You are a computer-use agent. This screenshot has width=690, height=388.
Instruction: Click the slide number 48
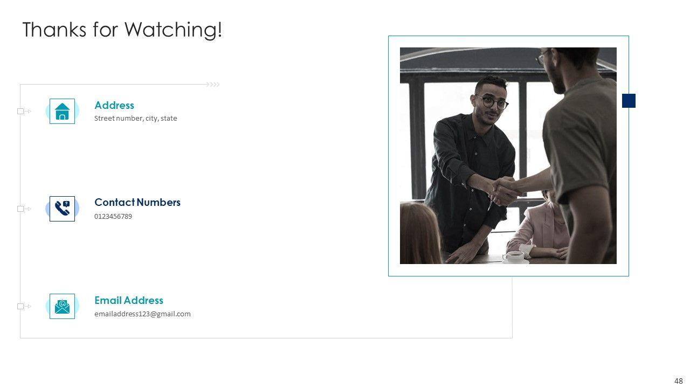coord(679,380)
